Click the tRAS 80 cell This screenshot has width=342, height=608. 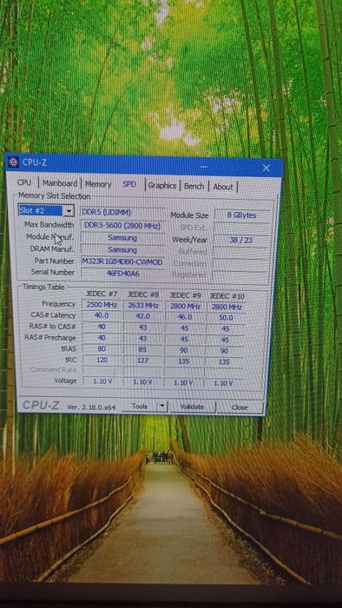[102, 349]
